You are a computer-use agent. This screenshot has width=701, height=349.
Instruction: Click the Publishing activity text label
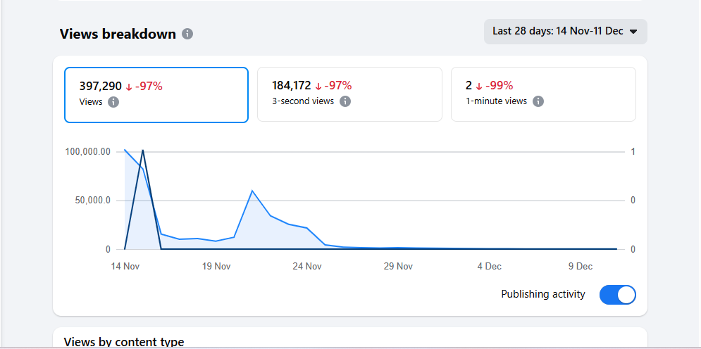(x=542, y=294)
